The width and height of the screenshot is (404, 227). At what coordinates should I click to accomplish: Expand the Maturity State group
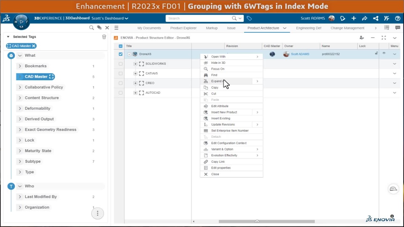(20, 151)
